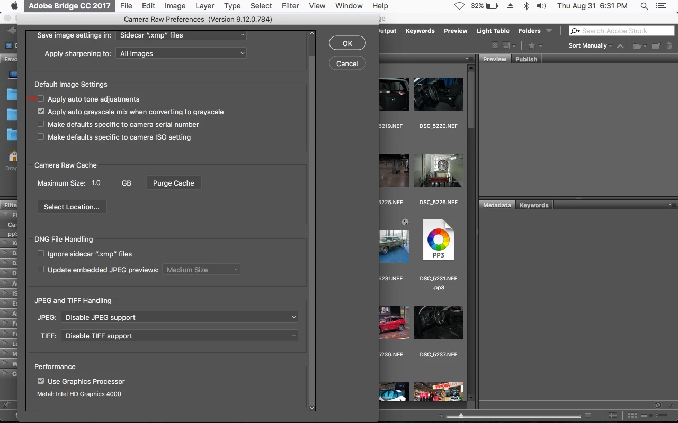
Task: Check Update embedded JPEG previews
Action: 41,270
